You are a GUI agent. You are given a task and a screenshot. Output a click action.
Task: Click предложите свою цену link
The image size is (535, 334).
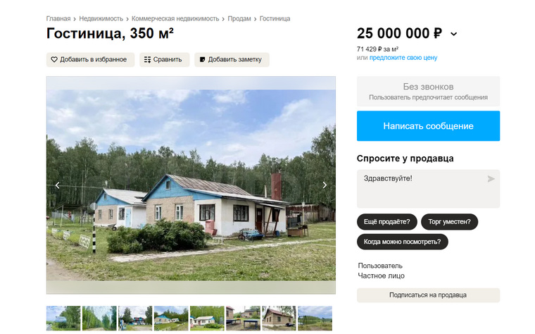click(x=403, y=58)
